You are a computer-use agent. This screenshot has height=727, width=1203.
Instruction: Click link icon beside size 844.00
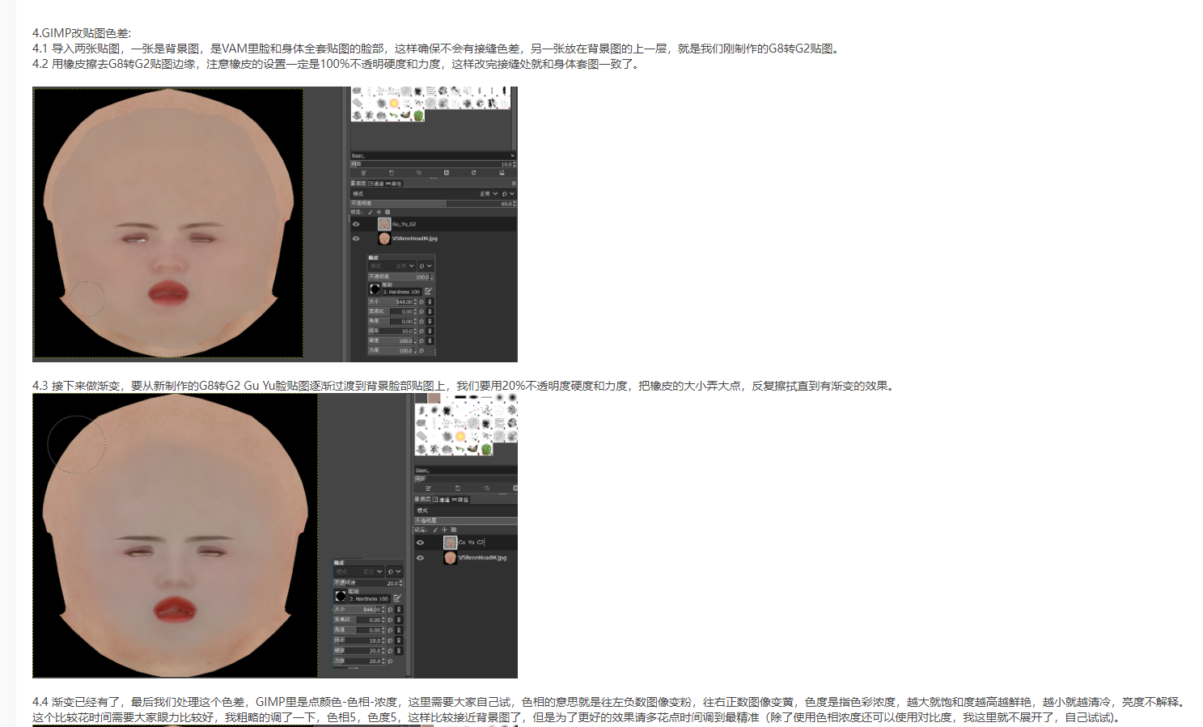[x=399, y=610]
